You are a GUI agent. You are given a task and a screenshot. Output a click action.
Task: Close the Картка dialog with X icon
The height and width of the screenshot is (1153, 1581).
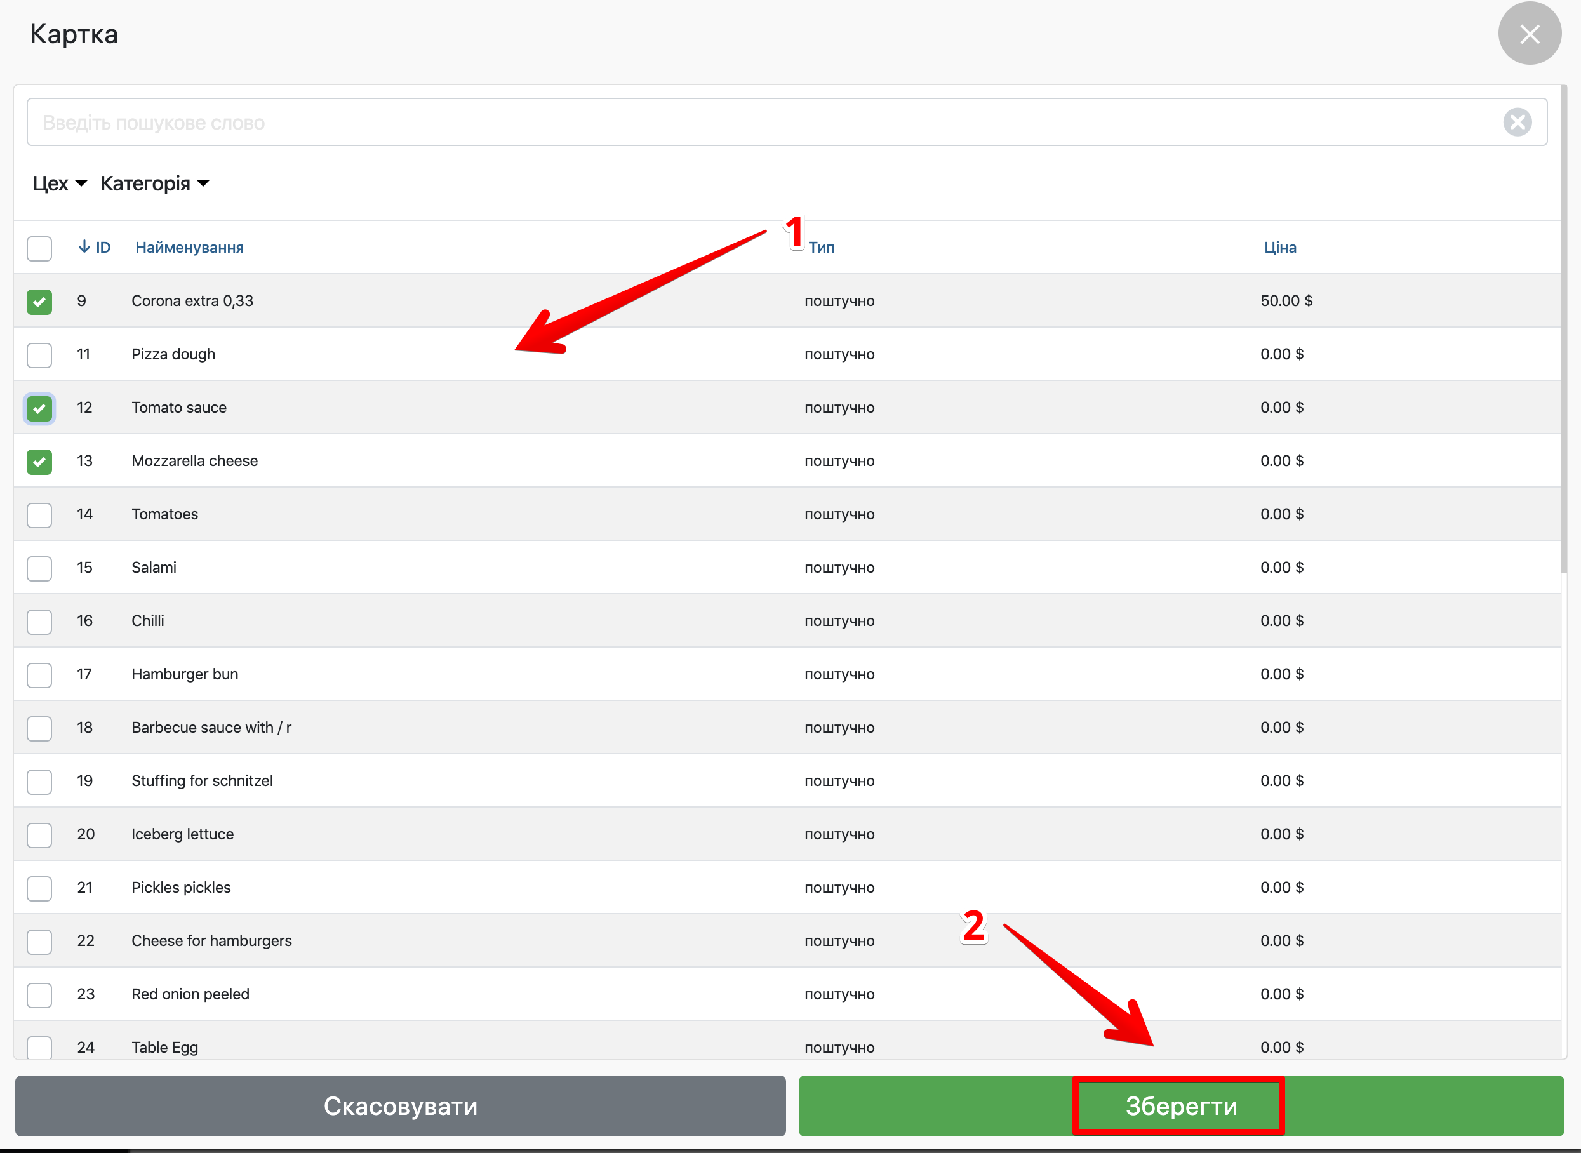tap(1529, 34)
